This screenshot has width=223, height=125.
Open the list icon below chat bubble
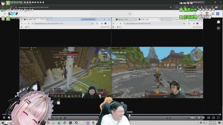(218, 28)
